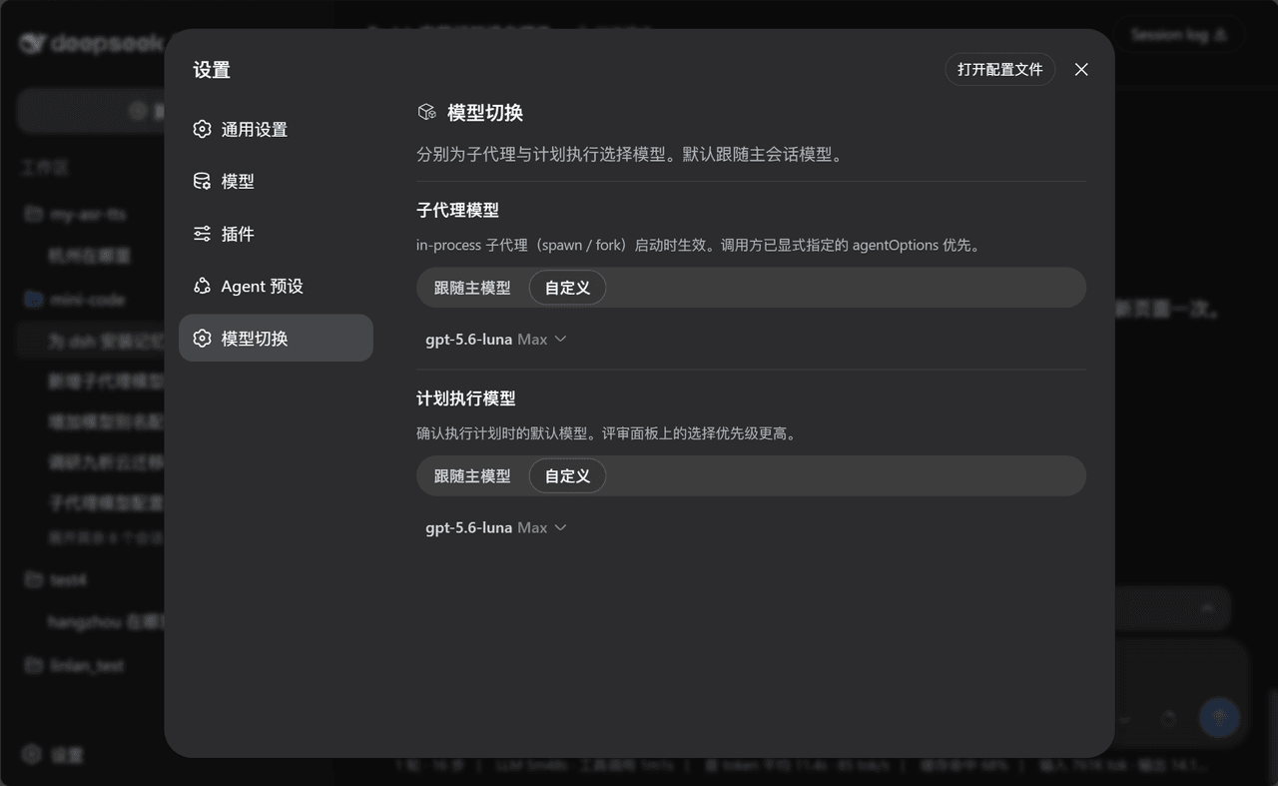Click the Session log button behind the dialog
The width and height of the screenshot is (1278, 786).
(1178, 35)
